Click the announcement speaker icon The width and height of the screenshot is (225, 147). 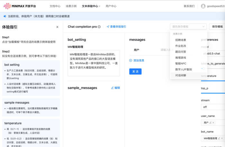pos(5,16)
